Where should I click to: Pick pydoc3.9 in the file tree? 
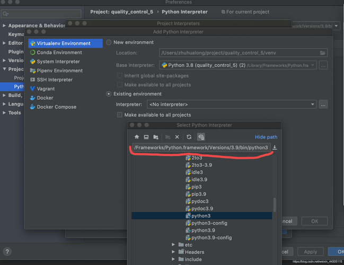[199, 208]
